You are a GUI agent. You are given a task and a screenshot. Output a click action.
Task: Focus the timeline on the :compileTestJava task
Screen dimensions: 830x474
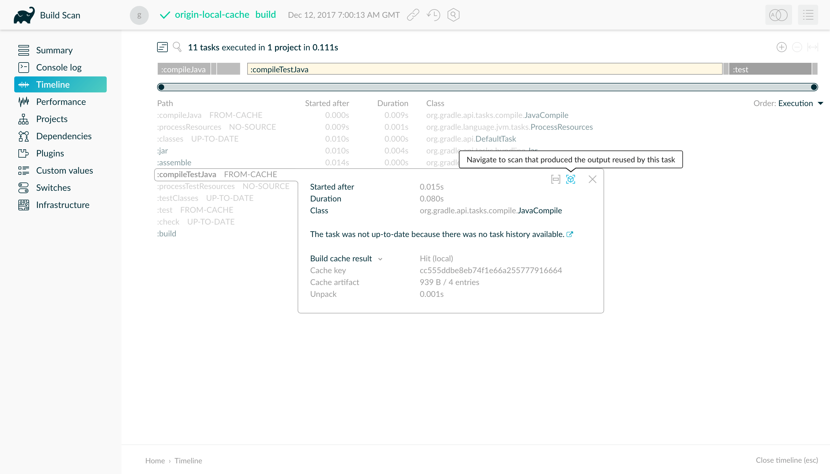556,179
